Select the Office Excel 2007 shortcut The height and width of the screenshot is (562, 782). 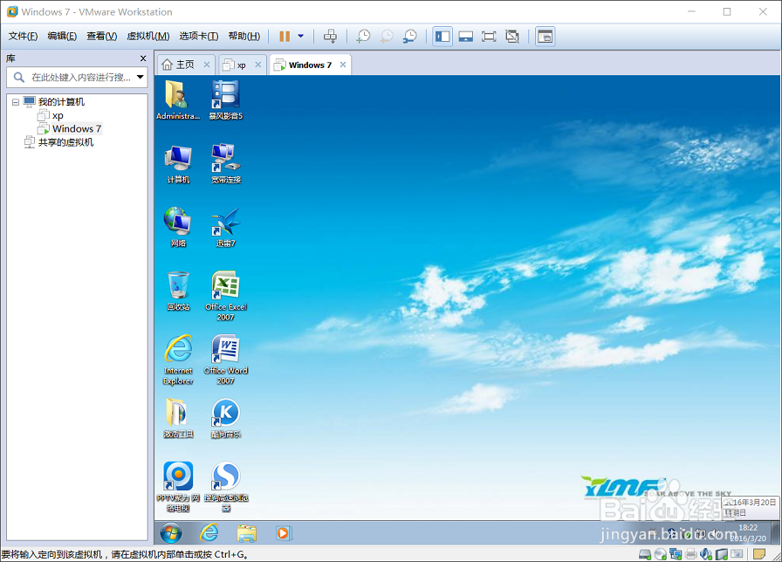(x=225, y=296)
